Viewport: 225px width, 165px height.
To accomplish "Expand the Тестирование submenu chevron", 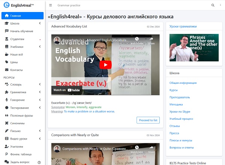I will 40,107.
